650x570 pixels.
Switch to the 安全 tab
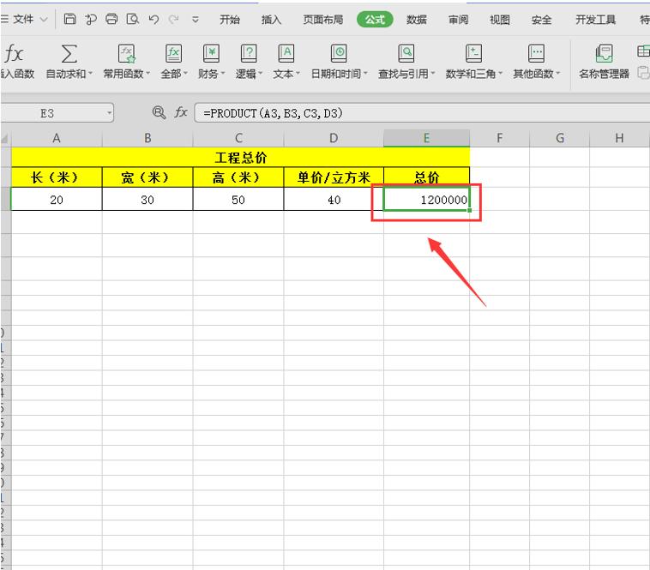pyautogui.click(x=541, y=20)
